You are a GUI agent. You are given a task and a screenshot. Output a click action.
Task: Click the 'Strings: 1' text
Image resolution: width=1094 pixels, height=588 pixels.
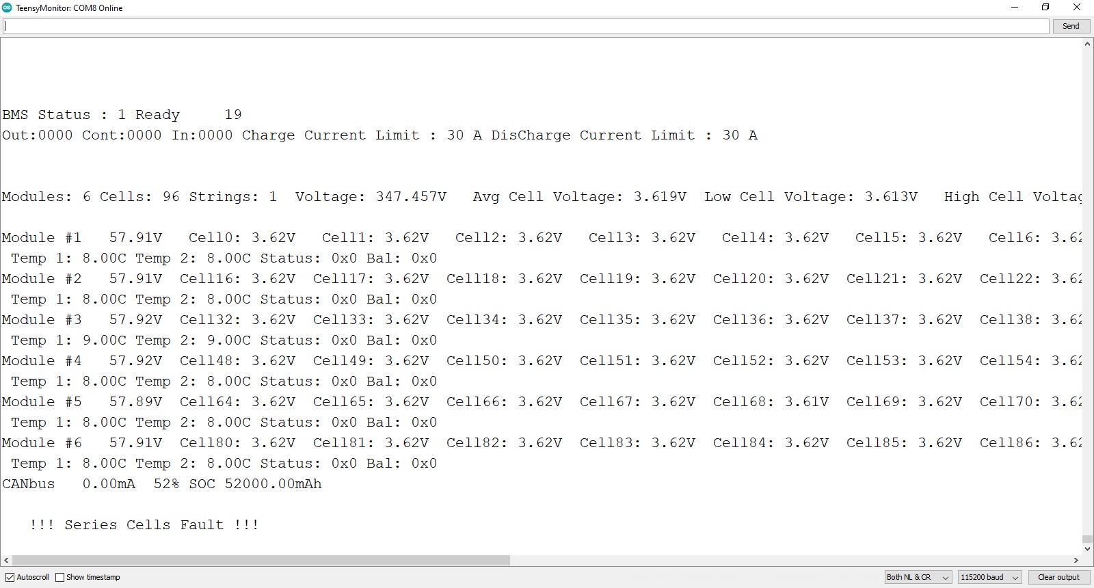pos(233,197)
